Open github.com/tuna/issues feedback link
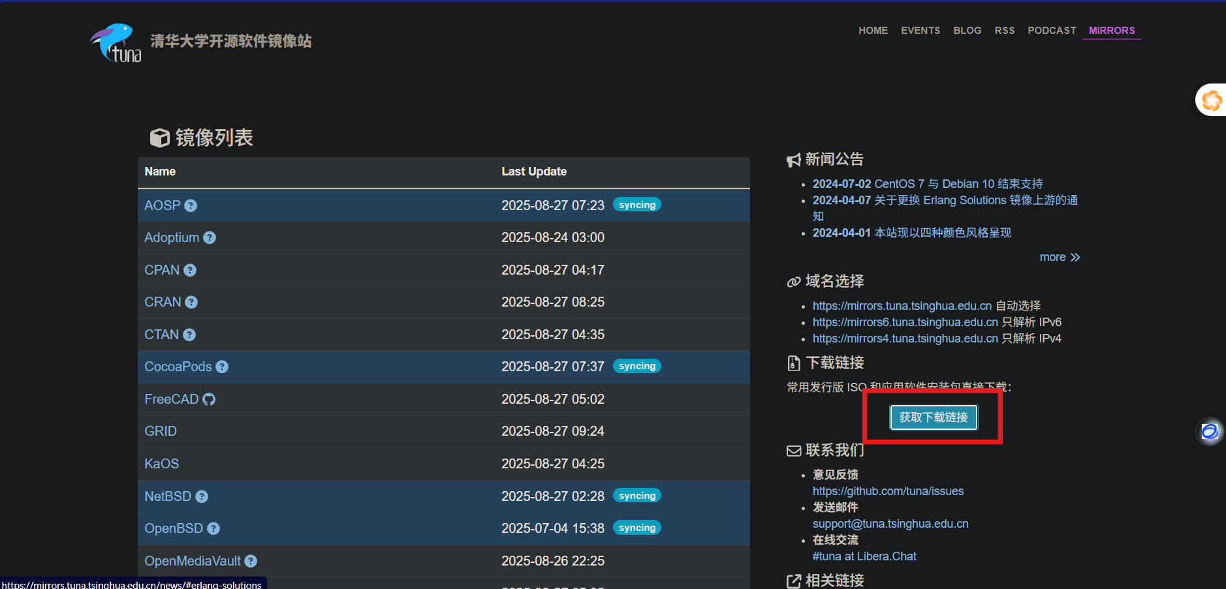Image resolution: width=1226 pixels, height=589 pixels. [x=888, y=491]
